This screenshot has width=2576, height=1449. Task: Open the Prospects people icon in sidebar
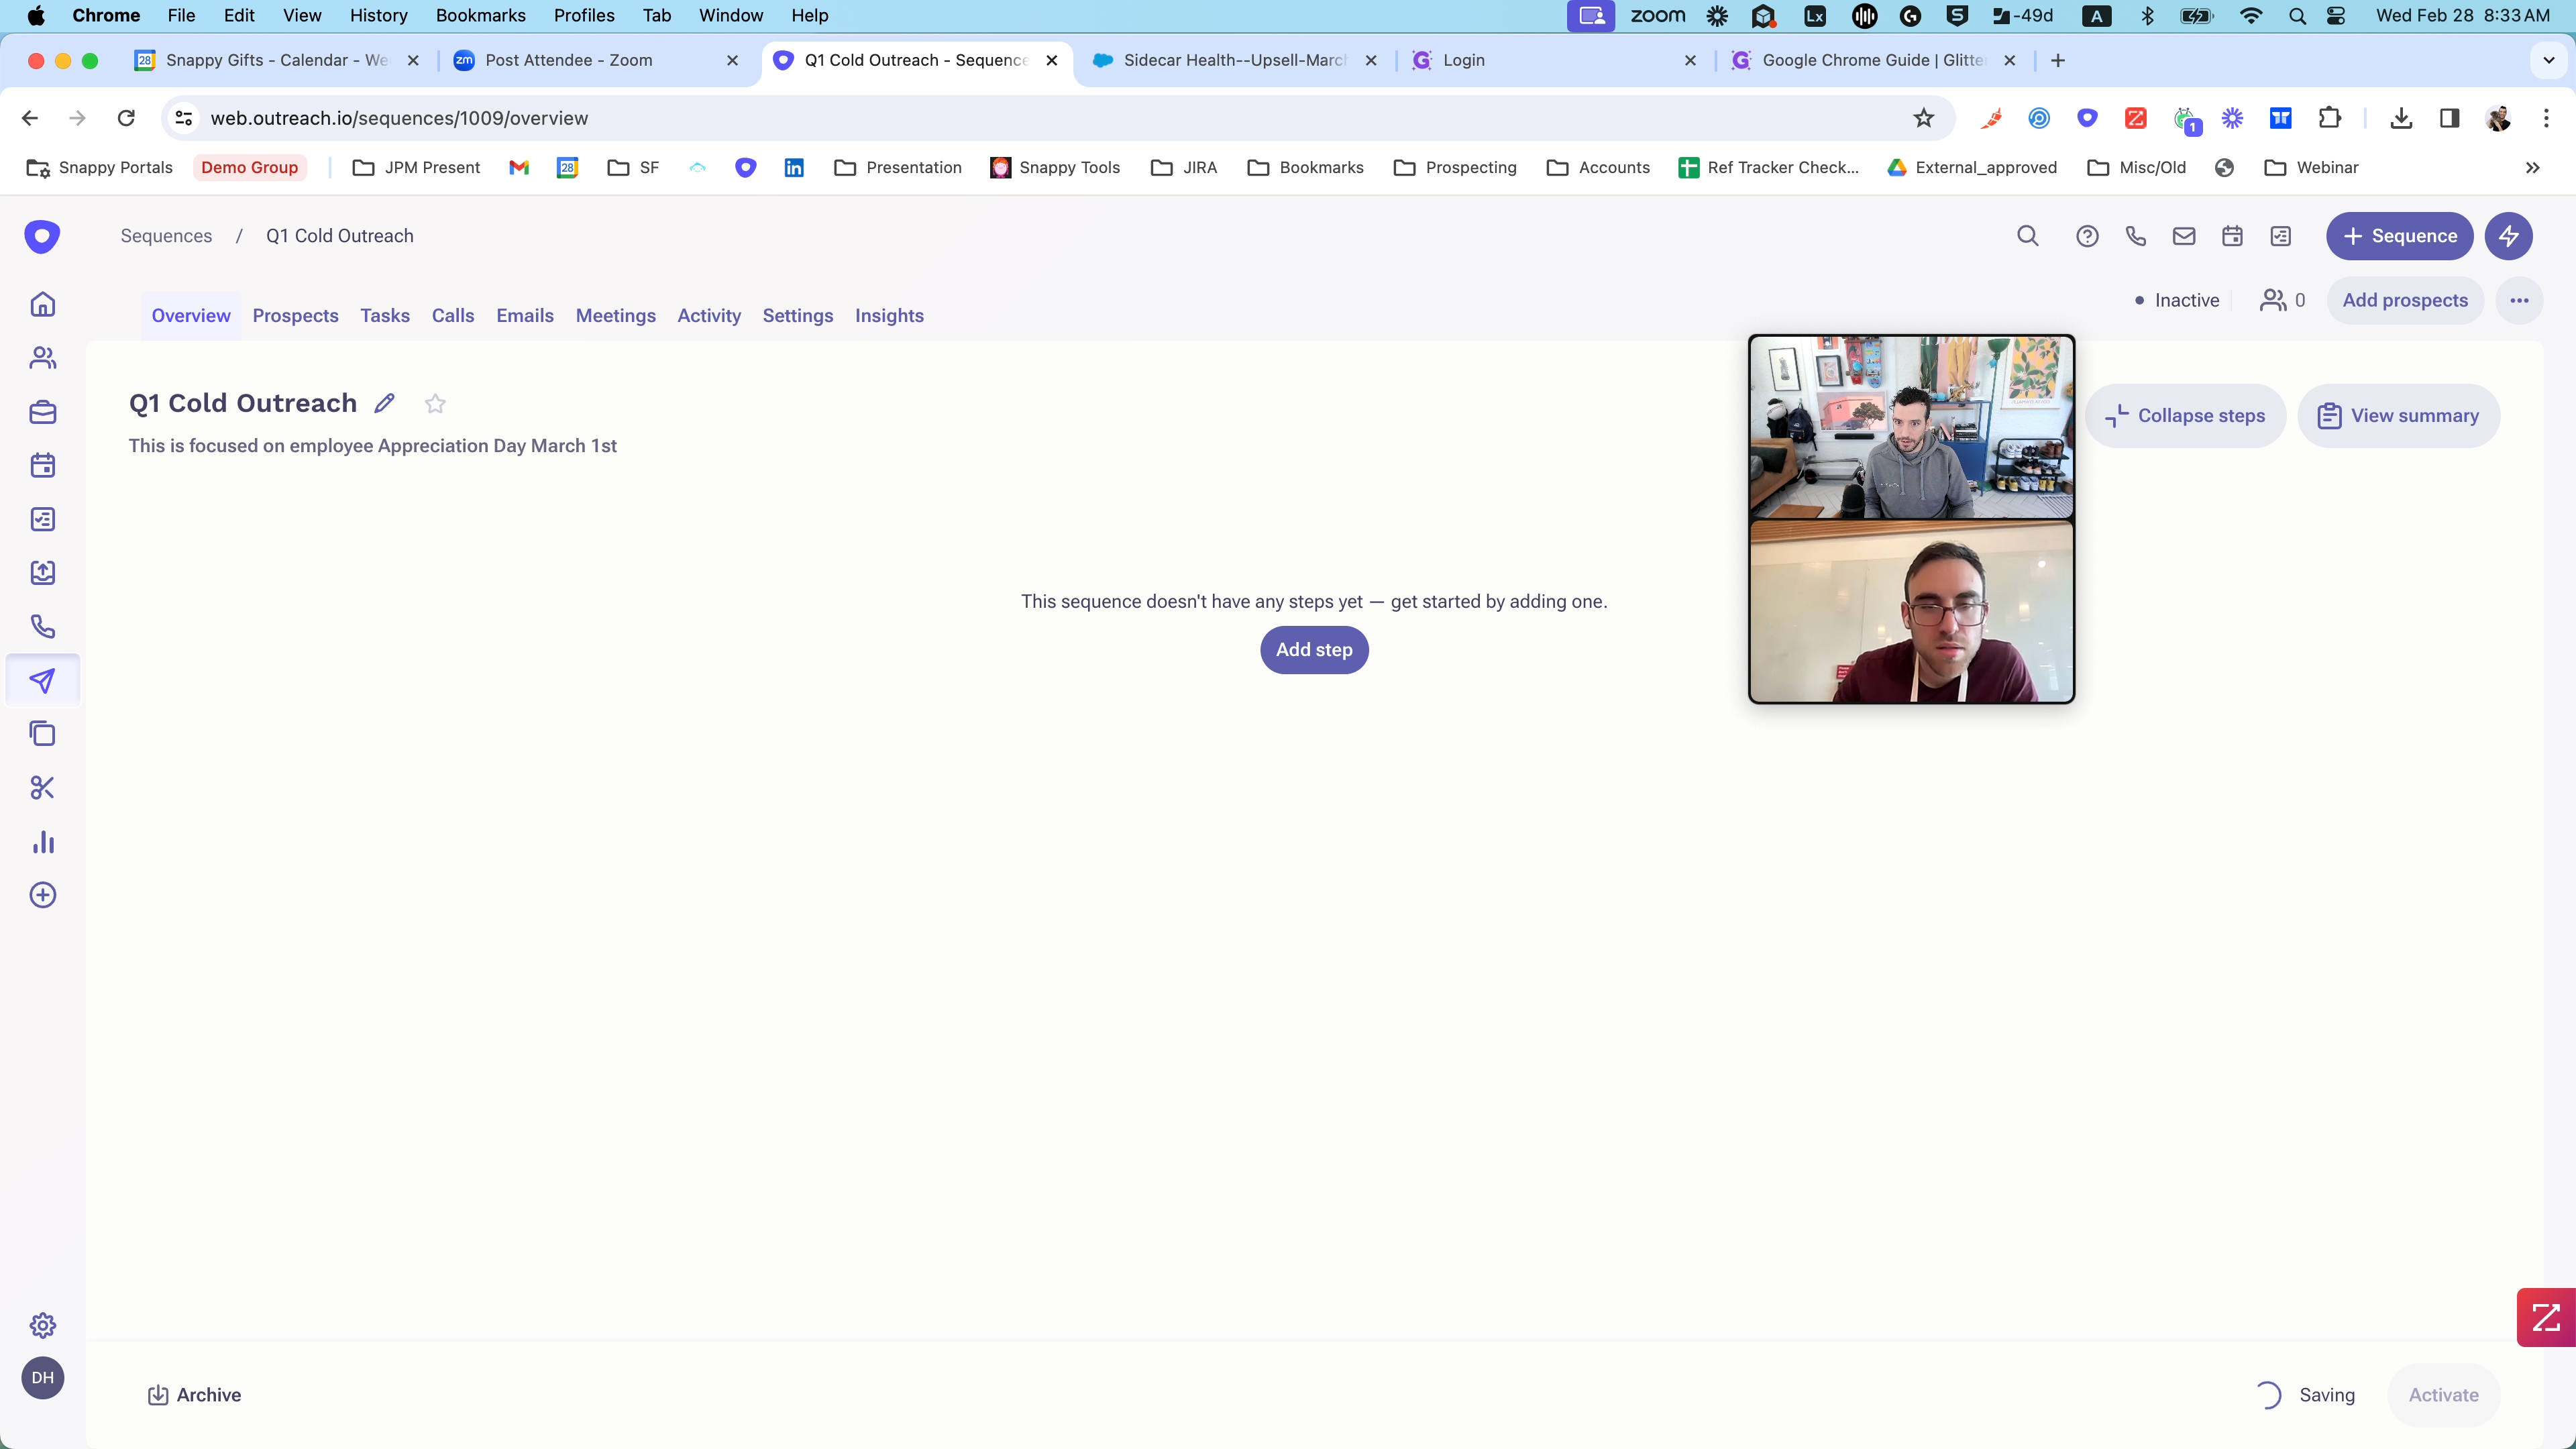42,358
